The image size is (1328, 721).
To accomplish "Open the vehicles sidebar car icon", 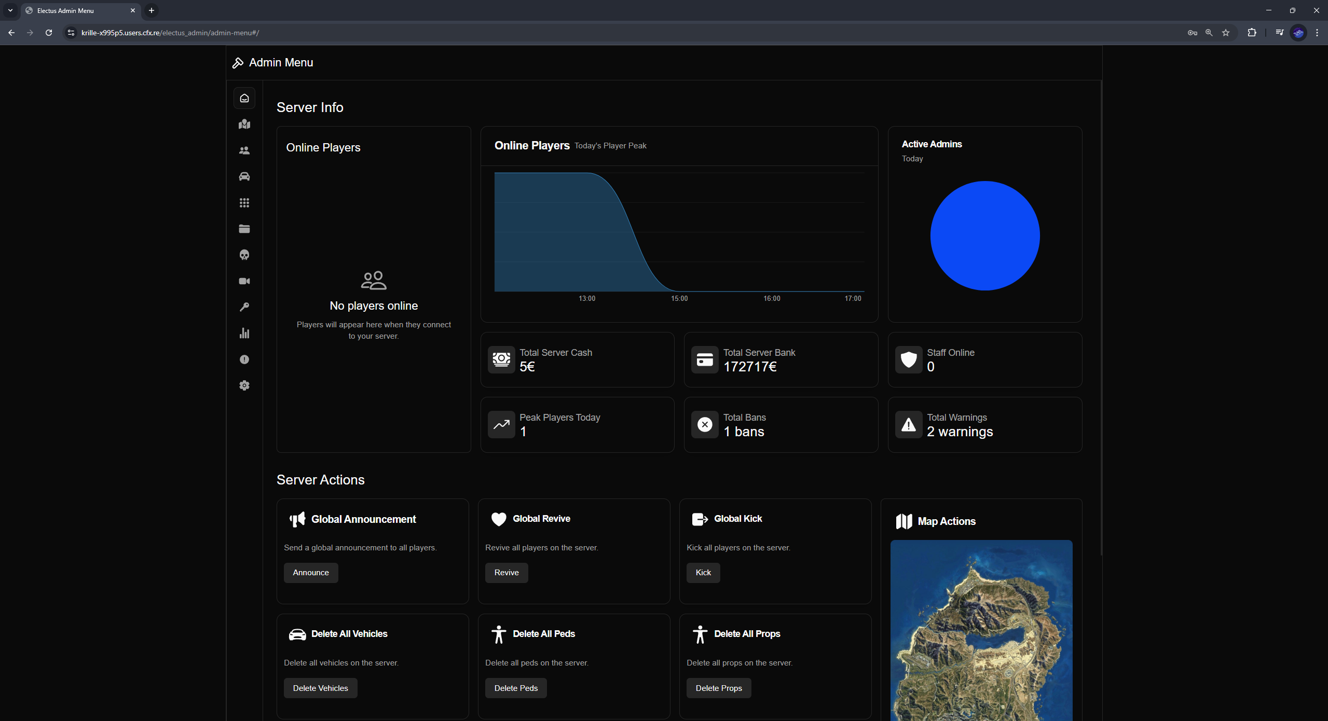I will 244,177.
